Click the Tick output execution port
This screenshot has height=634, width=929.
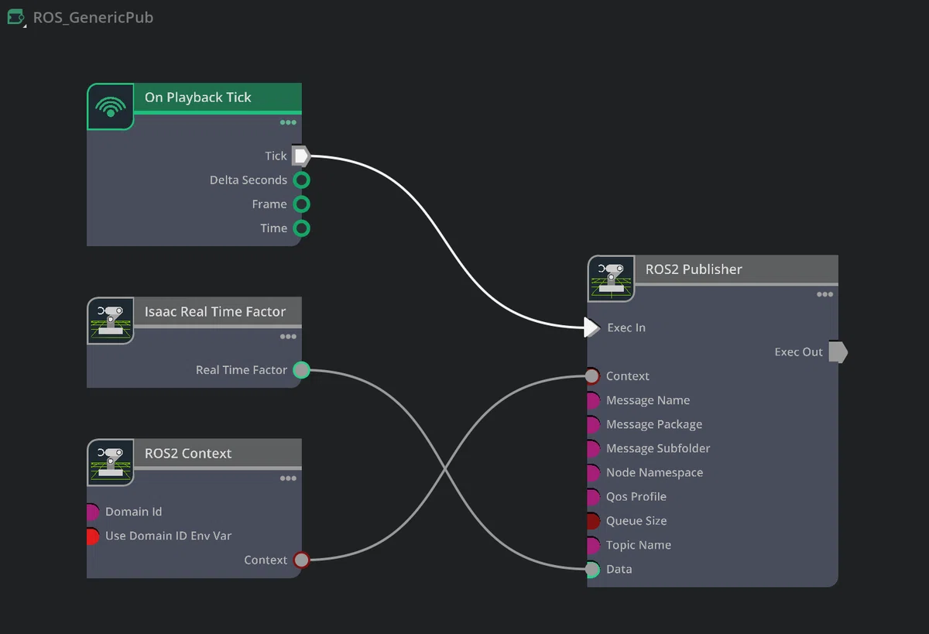[x=301, y=156]
